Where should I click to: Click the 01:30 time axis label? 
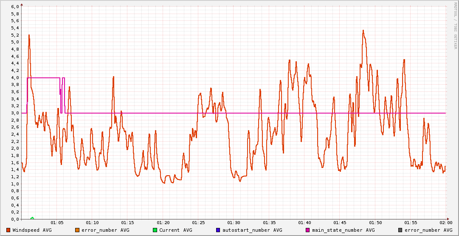coord(234,222)
